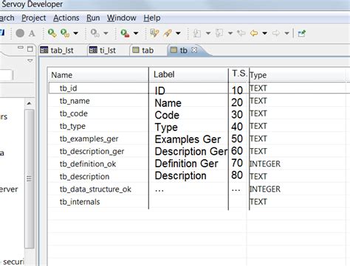Click the first green run-with-key icon

[52, 33]
